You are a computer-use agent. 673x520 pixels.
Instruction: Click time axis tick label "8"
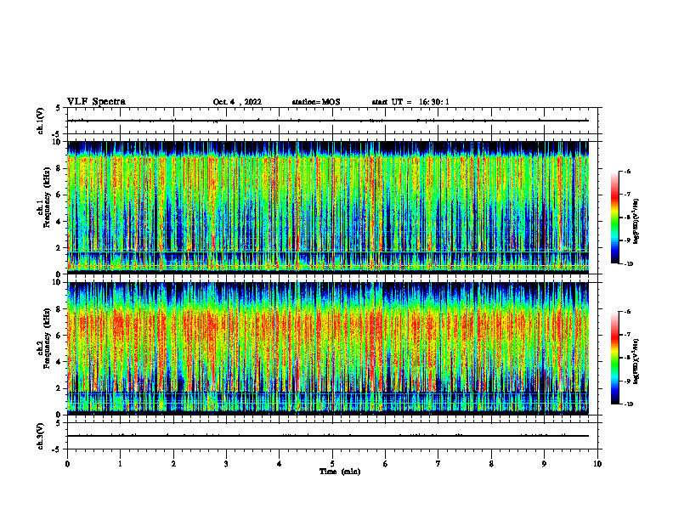(491, 464)
